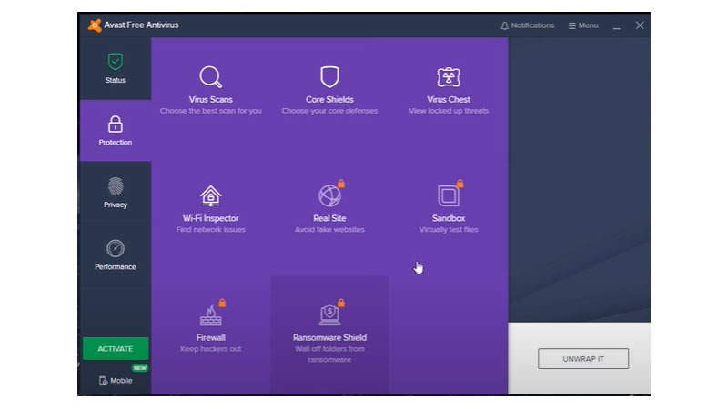The width and height of the screenshot is (728, 409).
Task: Open the Virus Scans magnifier icon
Action: pyautogui.click(x=211, y=77)
